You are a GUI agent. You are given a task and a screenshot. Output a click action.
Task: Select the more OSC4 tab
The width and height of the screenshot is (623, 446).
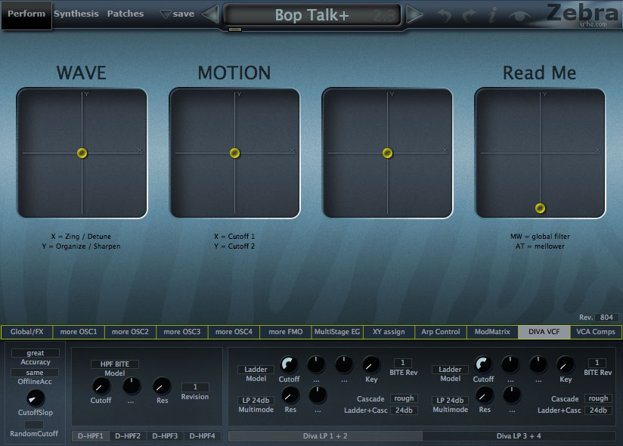(x=234, y=332)
